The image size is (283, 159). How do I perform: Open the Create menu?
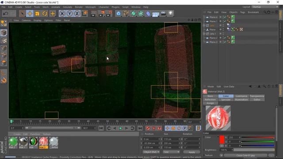19,7
